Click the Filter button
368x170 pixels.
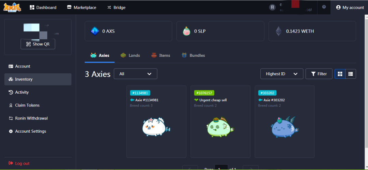pyautogui.click(x=319, y=74)
